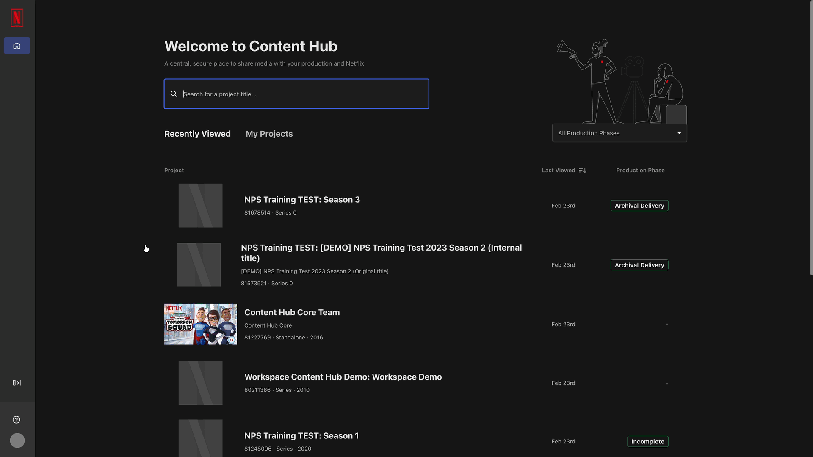Click the Last Viewed column header

click(559, 170)
